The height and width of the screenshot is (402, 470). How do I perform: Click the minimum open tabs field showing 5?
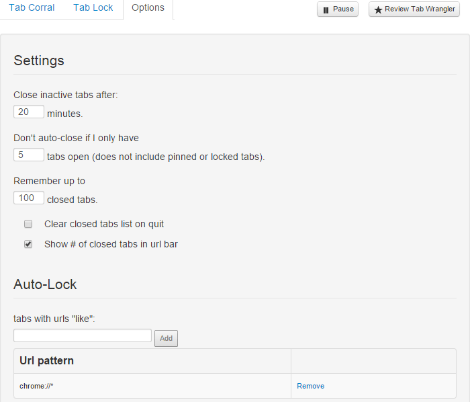tap(29, 155)
